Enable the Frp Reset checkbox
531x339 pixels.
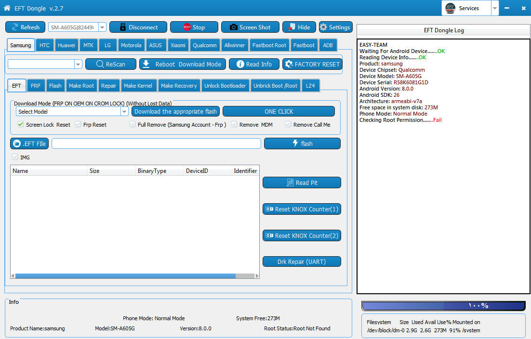78,124
